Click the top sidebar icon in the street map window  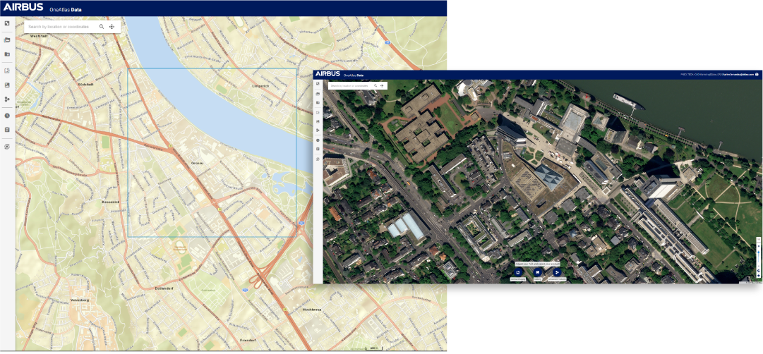pos(7,23)
